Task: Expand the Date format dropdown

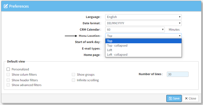Action: coord(143,23)
